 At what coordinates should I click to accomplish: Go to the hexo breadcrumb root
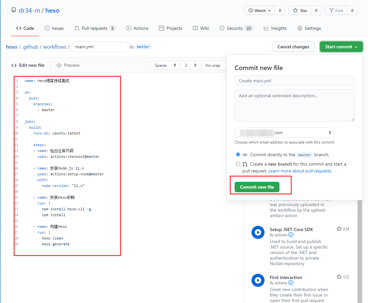(11, 47)
